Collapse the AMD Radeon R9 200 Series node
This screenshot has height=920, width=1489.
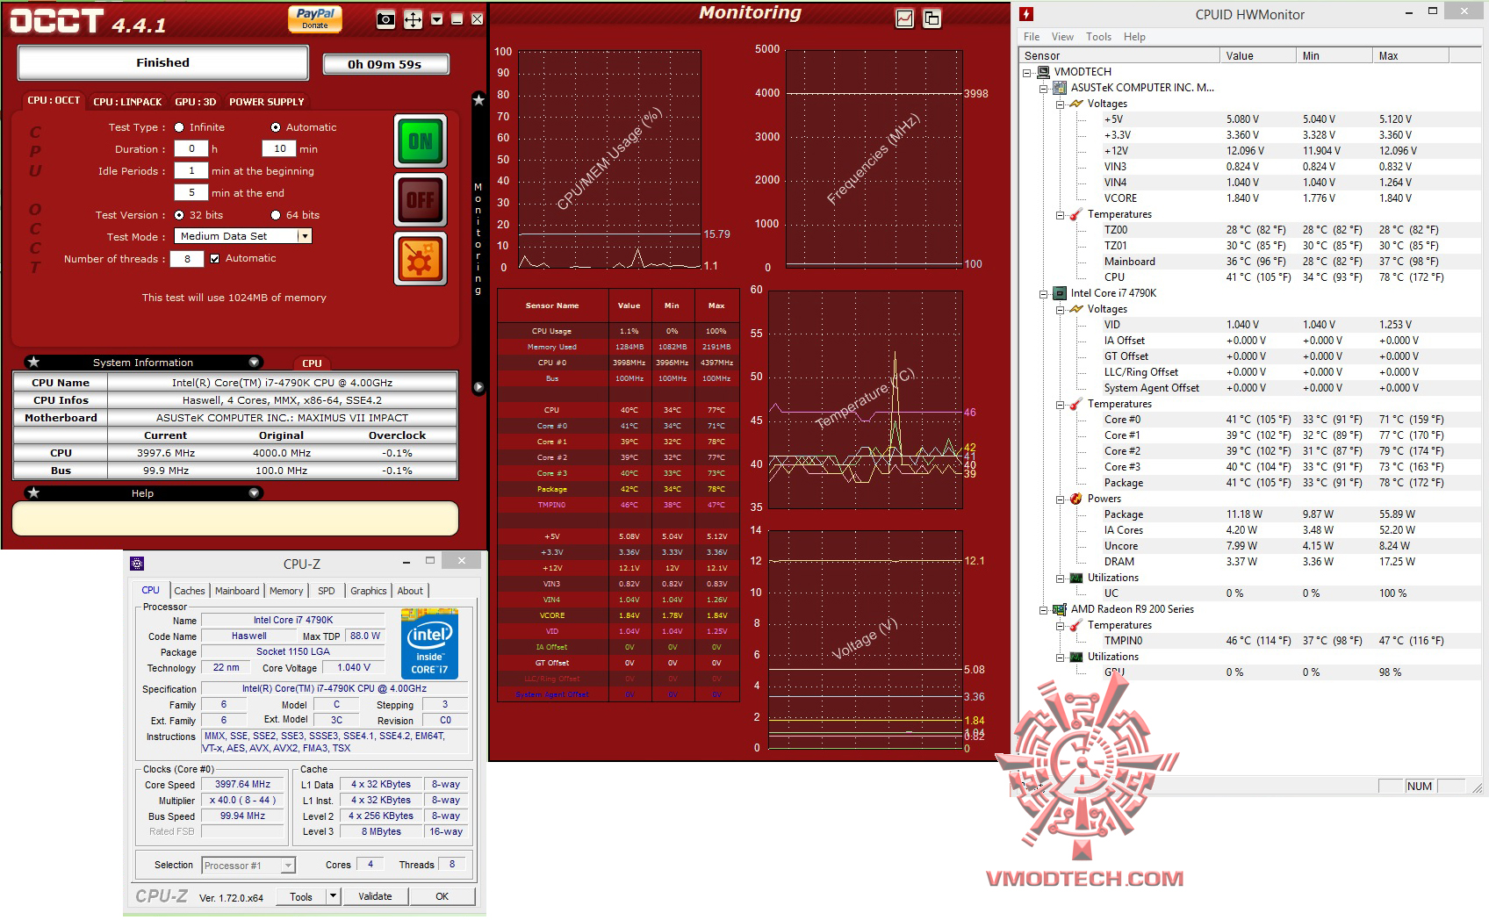click(x=1043, y=609)
